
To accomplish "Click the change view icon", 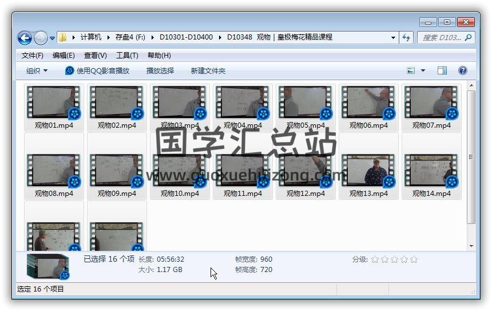I will 411,70.
